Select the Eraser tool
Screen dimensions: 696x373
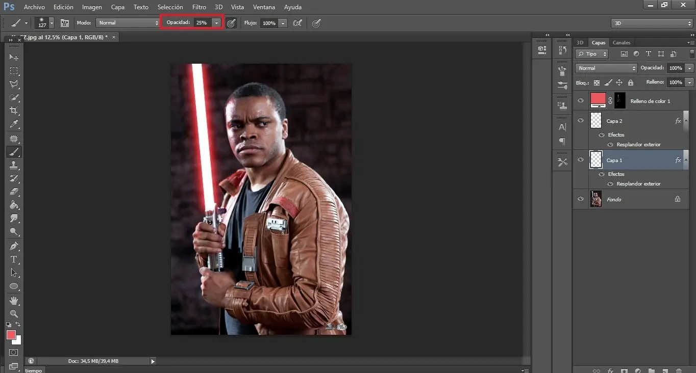point(14,192)
